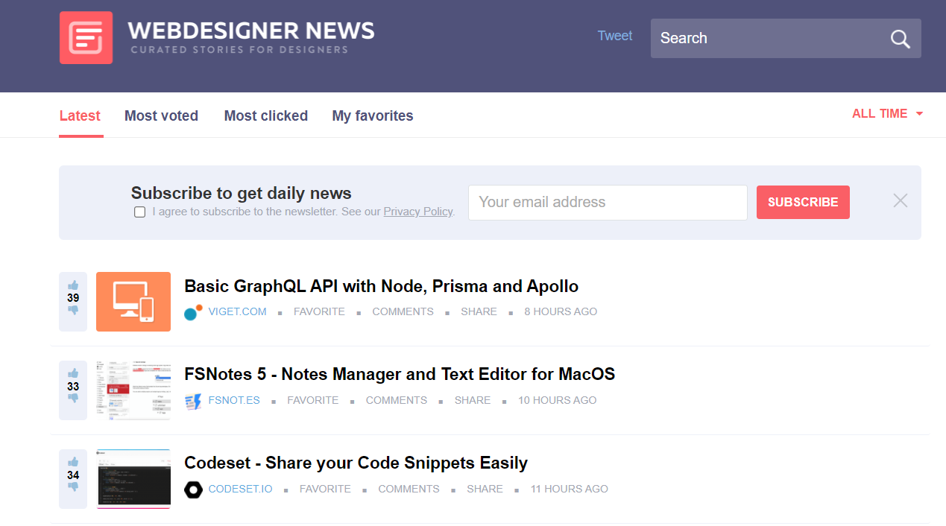
Task: Favorite the Basic GraphQL API story
Action: click(319, 311)
